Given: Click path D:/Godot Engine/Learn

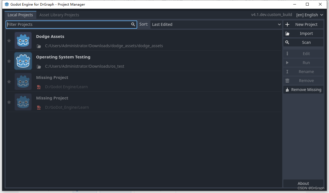Looking at the screenshot, I should pos(66,87).
